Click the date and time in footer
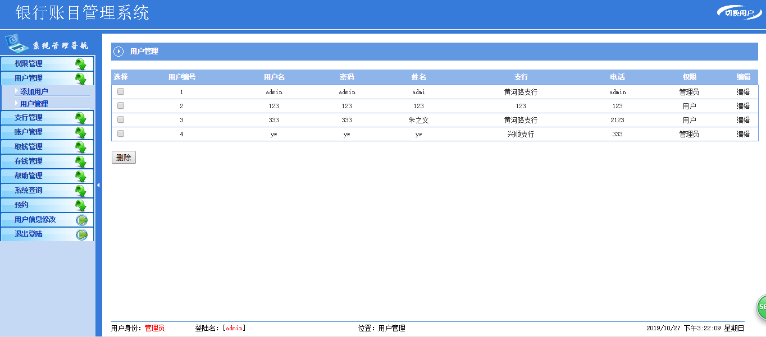The height and width of the screenshot is (337, 766). [695, 328]
